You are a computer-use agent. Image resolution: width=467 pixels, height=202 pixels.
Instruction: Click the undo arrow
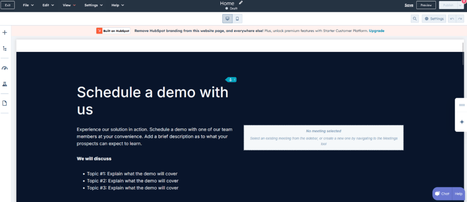coord(451,19)
